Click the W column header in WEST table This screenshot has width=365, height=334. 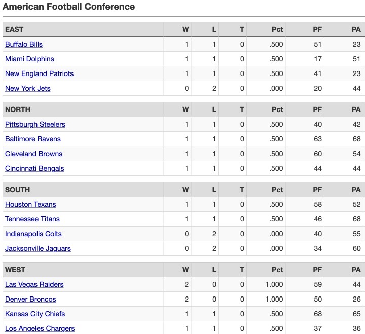[x=186, y=270]
